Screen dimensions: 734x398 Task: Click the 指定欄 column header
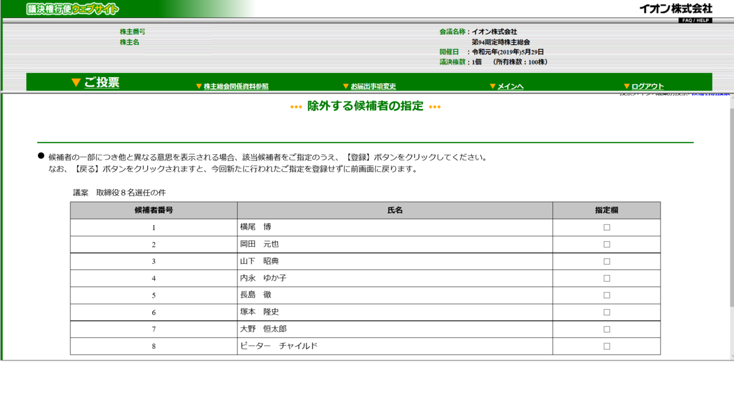(607, 210)
